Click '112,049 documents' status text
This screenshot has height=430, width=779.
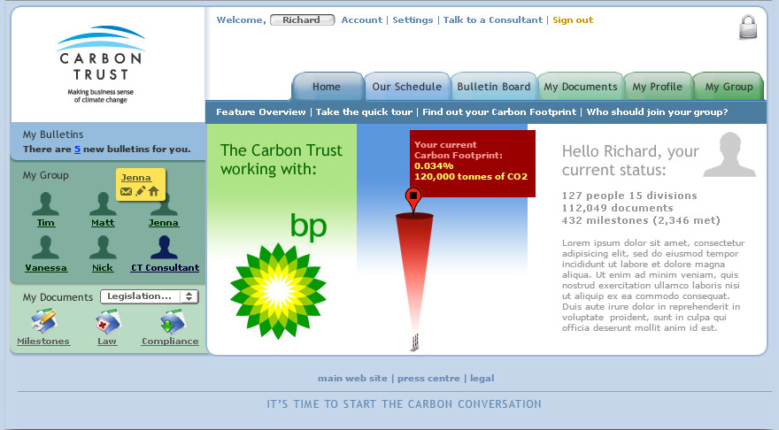click(618, 208)
